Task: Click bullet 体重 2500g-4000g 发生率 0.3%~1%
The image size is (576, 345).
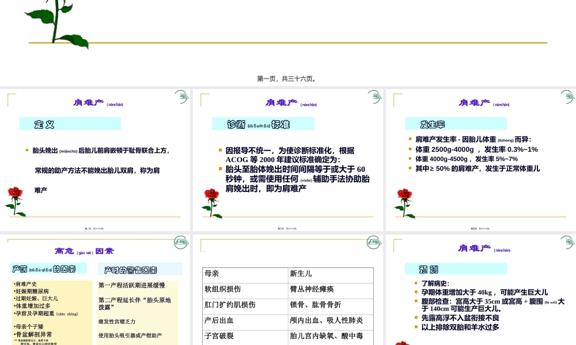Action: (476, 149)
